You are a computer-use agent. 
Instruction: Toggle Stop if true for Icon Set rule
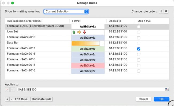click(139, 32)
